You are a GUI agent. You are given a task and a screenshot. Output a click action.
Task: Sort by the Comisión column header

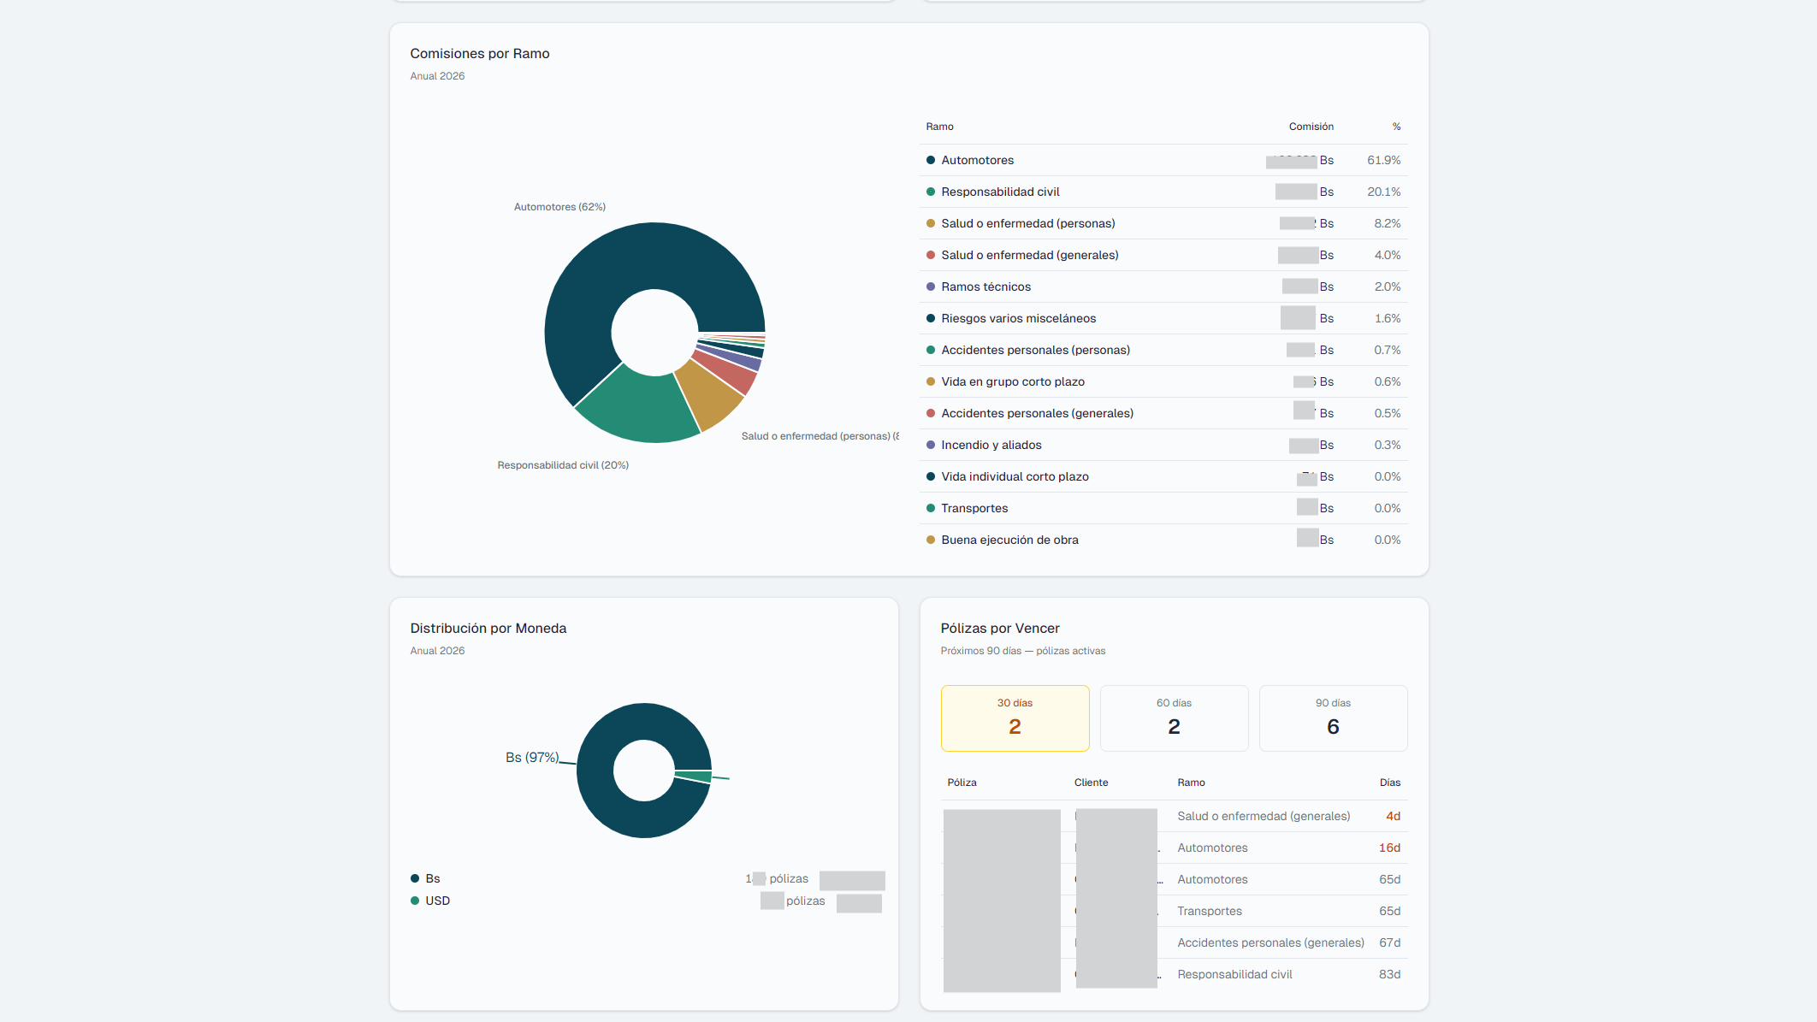(1310, 126)
